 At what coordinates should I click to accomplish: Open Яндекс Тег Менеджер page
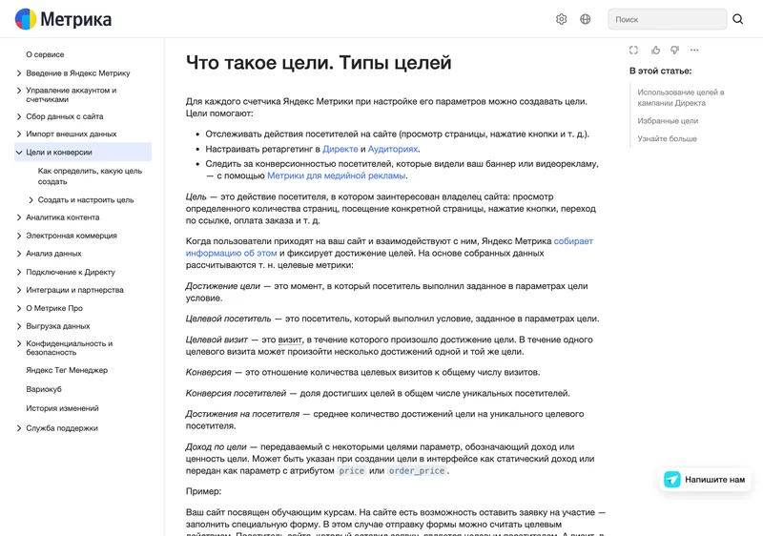(67, 370)
